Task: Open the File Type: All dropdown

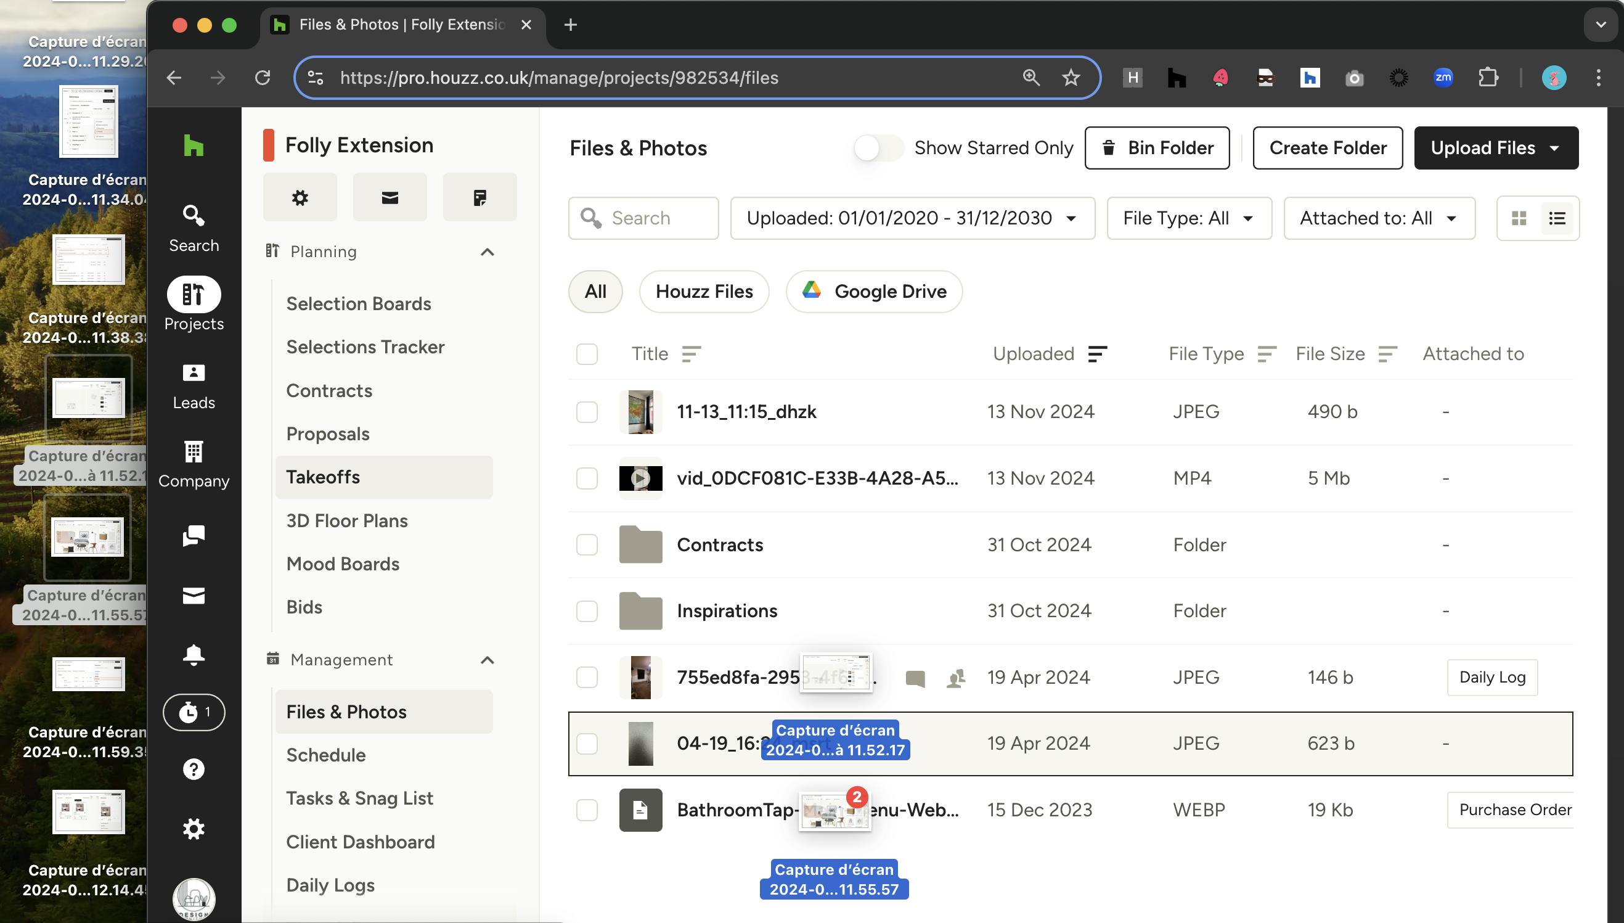Action: [x=1188, y=218]
